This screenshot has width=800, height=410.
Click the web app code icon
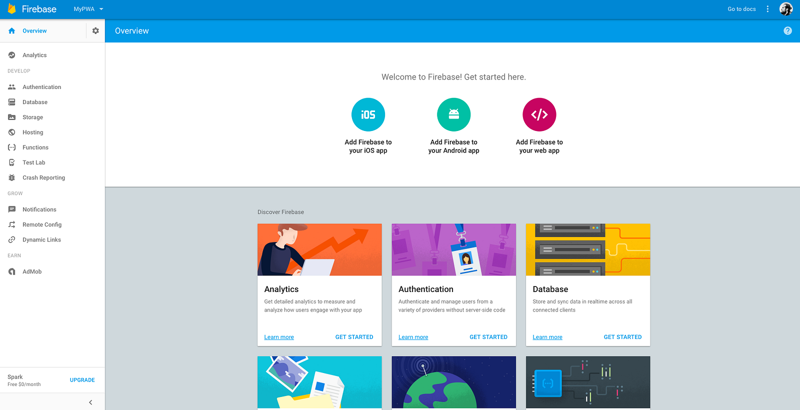pyautogui.click(x=539, y=114)
